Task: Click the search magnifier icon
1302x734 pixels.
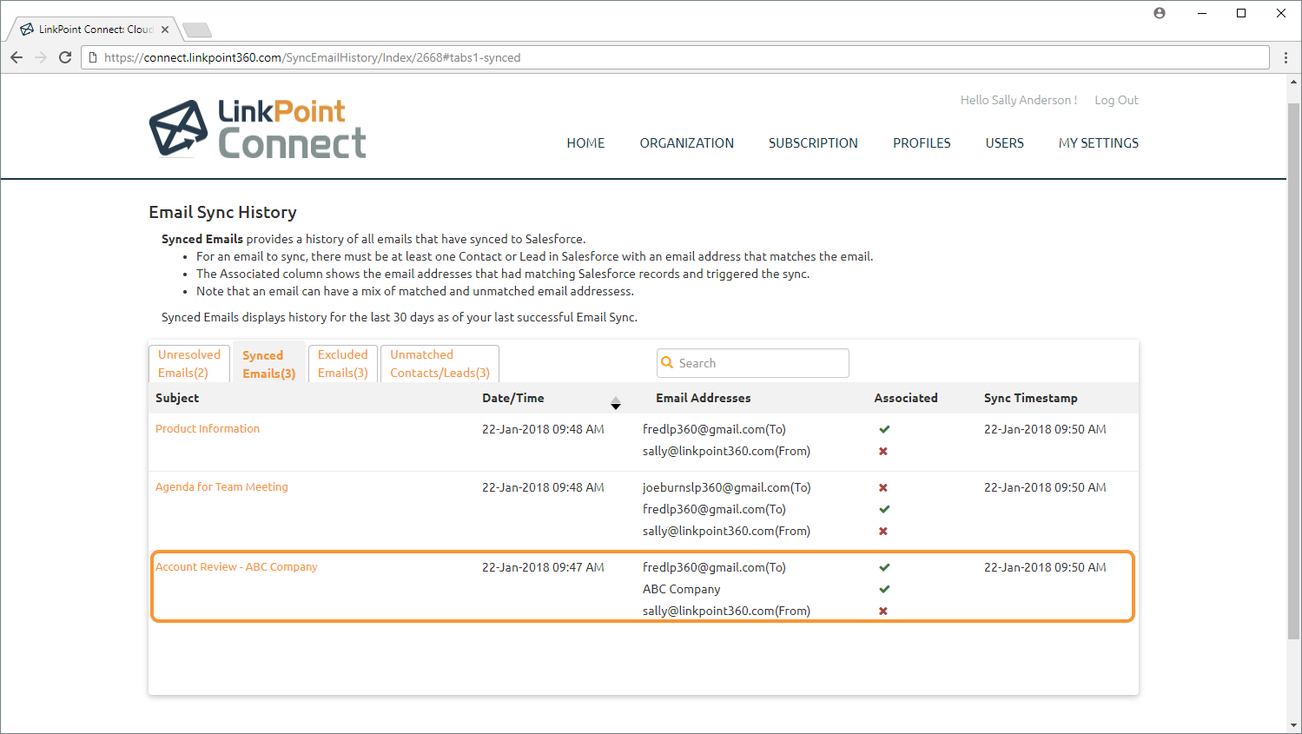Action: (667, 362)
